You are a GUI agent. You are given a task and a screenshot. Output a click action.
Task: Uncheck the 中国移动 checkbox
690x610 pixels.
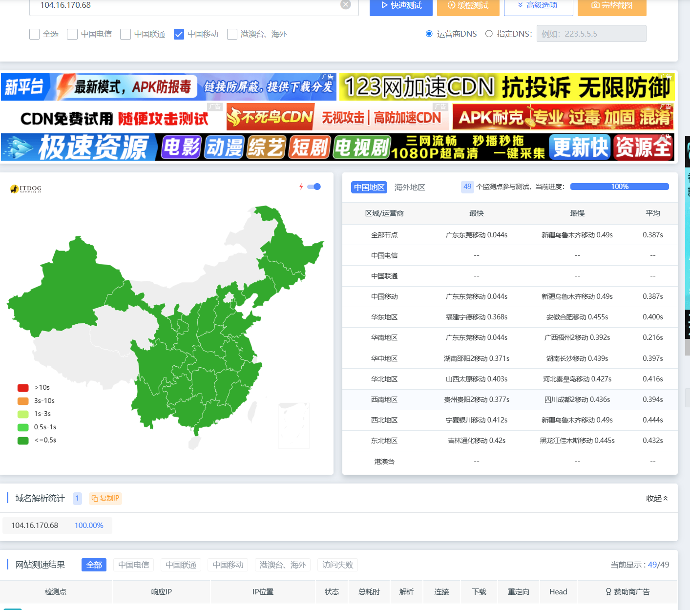(179, 34)
